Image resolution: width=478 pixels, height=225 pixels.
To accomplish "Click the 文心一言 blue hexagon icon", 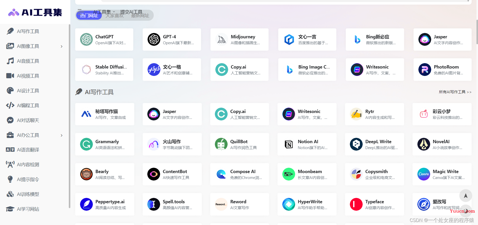I will [289, 39].
